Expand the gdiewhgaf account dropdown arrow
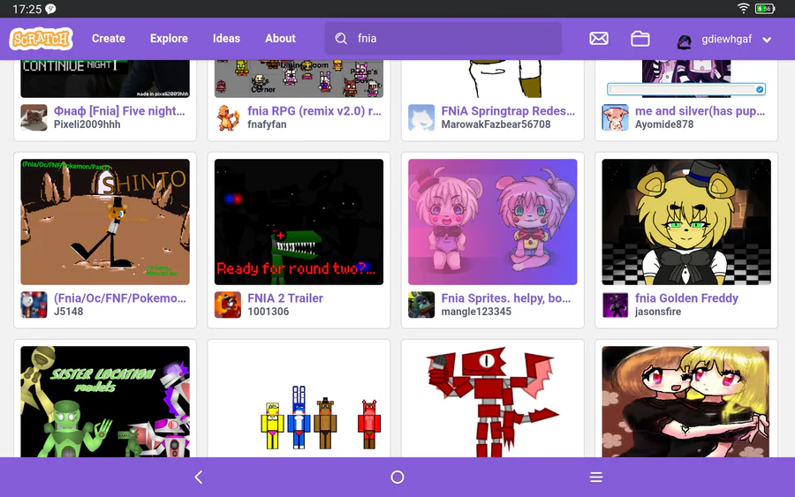 [767, 40]
